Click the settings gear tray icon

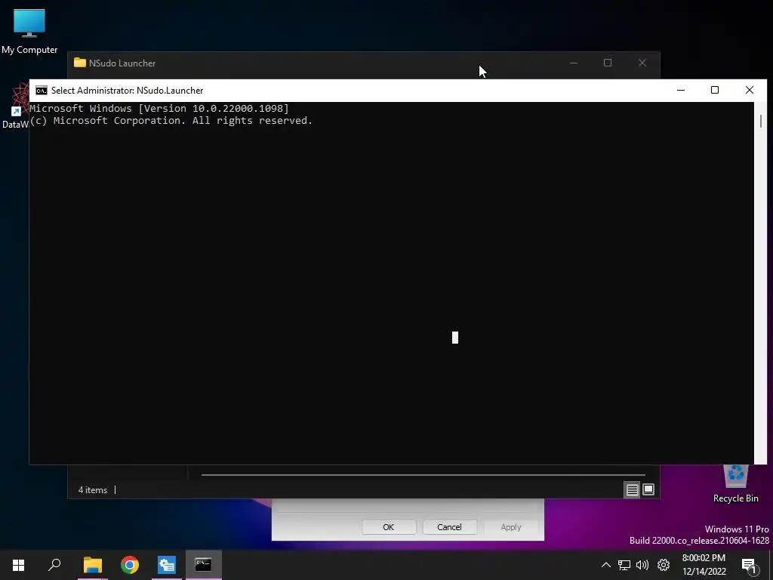(664, 565)
